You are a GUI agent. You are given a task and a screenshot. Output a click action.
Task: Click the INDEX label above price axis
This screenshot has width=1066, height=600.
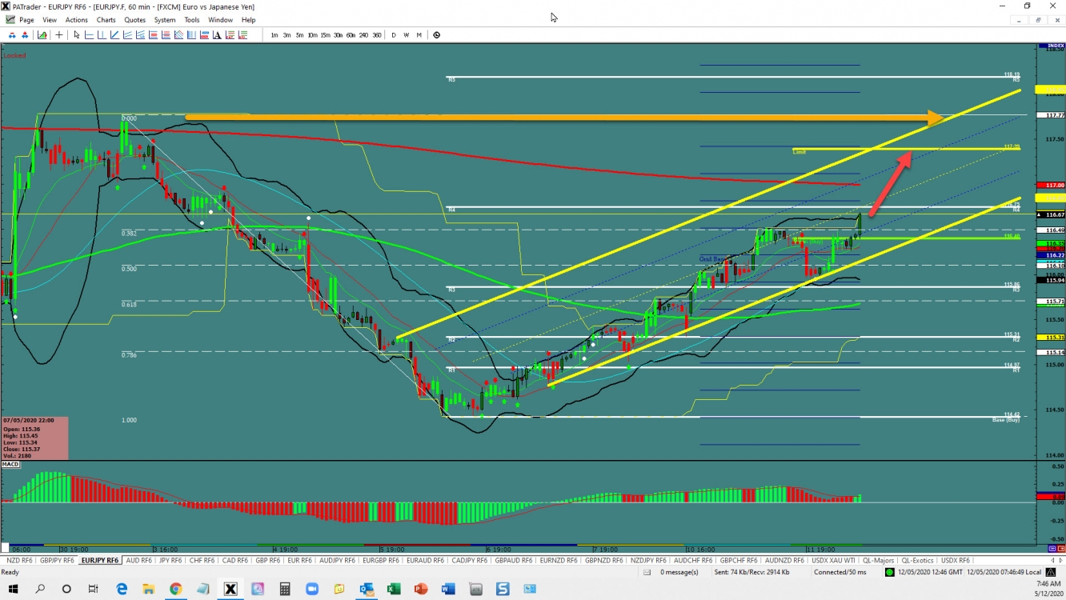tap(1049, 46)
